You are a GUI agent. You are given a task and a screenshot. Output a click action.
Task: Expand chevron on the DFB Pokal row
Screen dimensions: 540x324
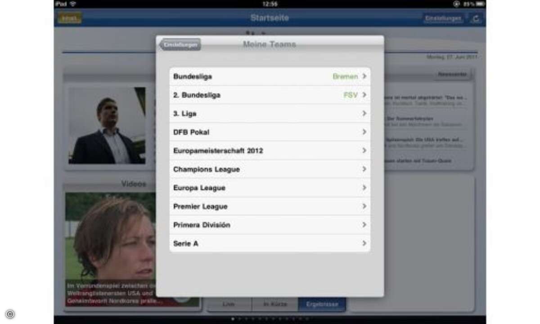point(364,132)
